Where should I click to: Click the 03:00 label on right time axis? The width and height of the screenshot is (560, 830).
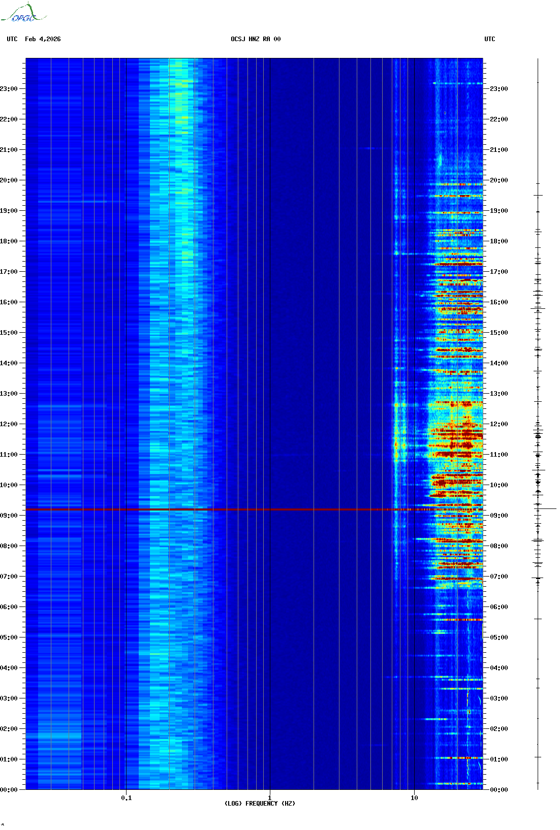click(x=499, y=698)
